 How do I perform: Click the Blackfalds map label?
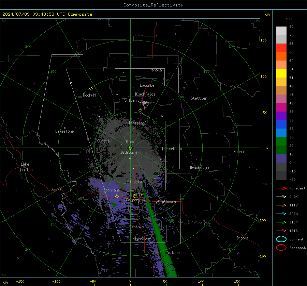(x=145, y=94)
